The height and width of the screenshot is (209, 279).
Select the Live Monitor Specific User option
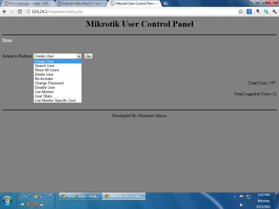click(x=57, y=101)
